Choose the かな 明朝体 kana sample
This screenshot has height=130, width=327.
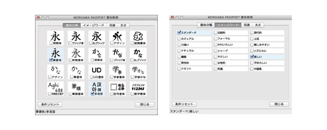click(x=97, y=55)
